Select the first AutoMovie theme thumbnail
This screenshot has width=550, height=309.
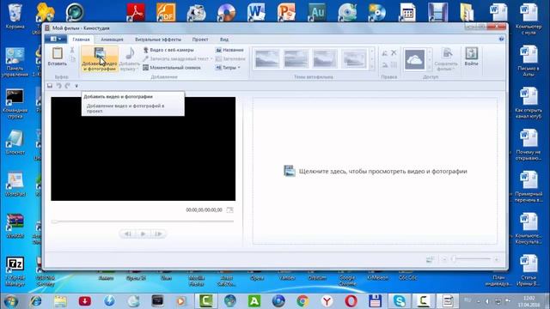point(267,58)
